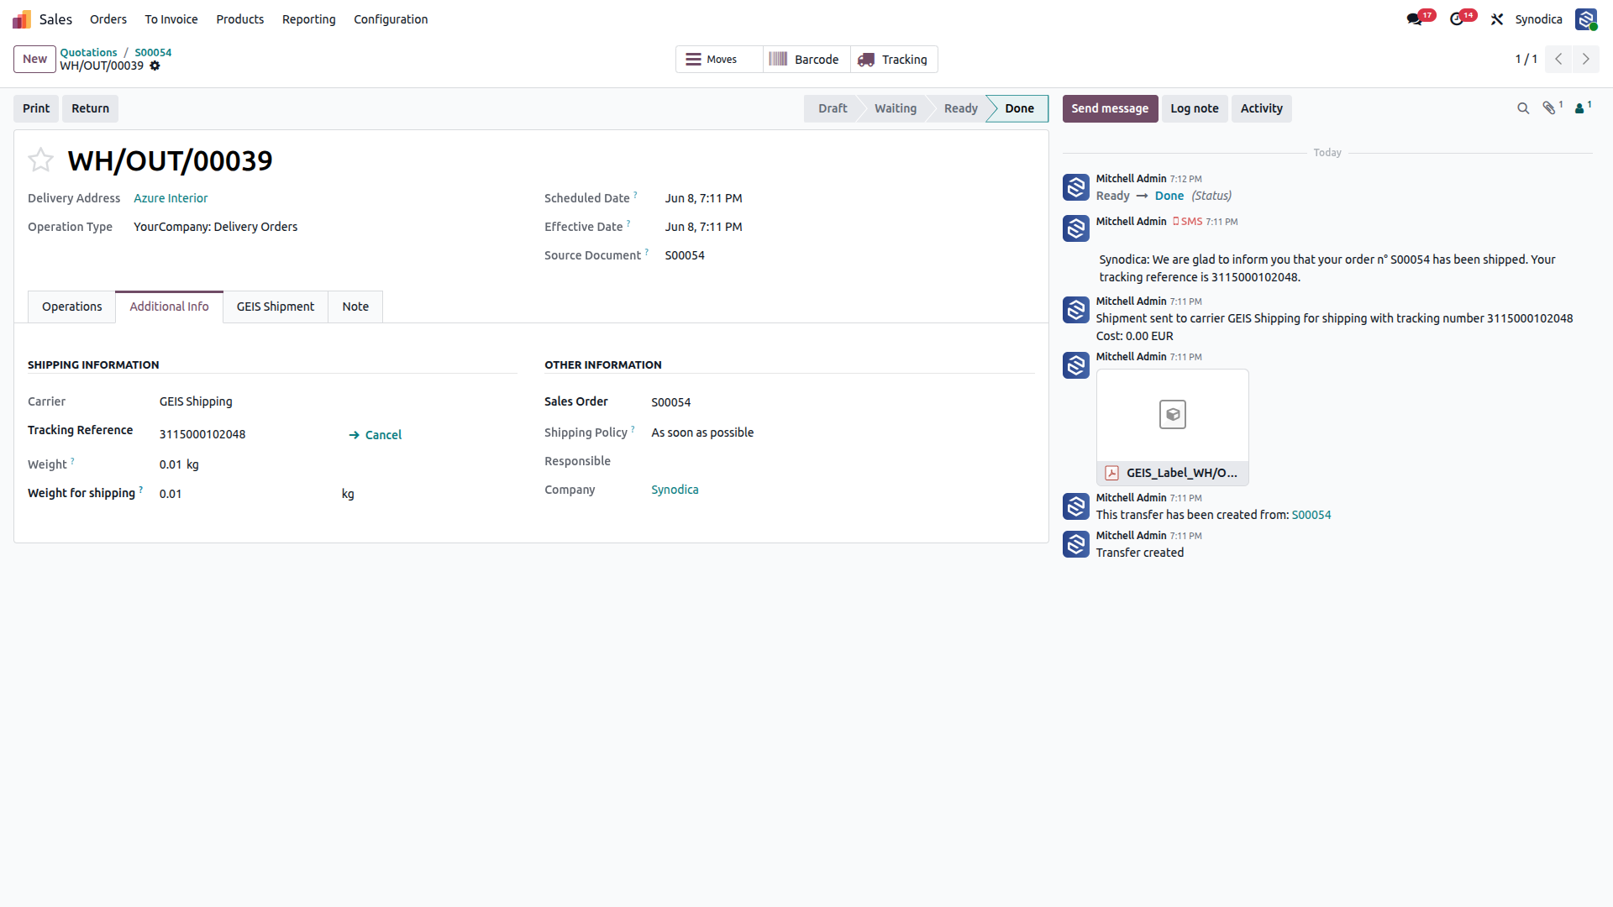Open S00054 link in chatter message

pyautogui.click(x=1311, y=515)
